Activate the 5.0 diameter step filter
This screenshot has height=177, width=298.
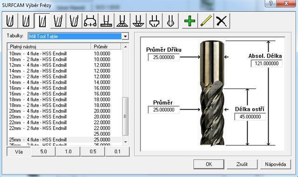pos(43,151)
